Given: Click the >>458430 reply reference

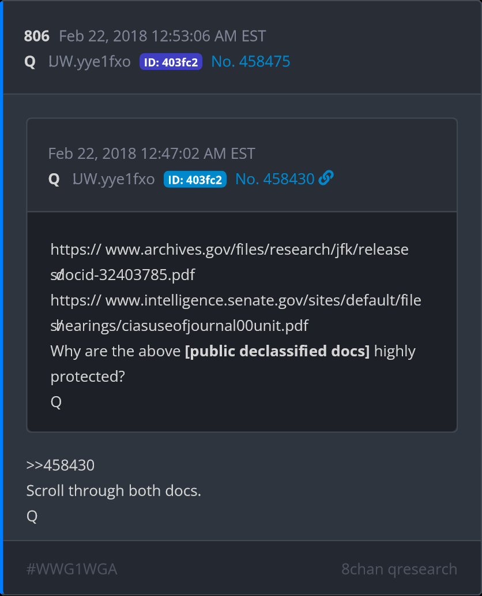Looking at the screenshot, I should (61, 465).
